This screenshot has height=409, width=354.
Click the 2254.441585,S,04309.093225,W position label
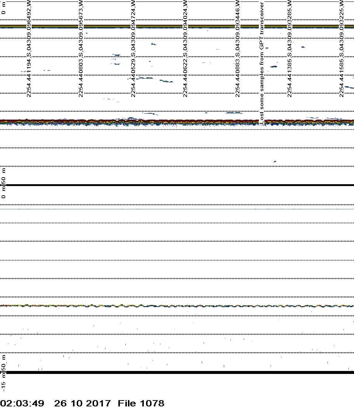(341, 48)
